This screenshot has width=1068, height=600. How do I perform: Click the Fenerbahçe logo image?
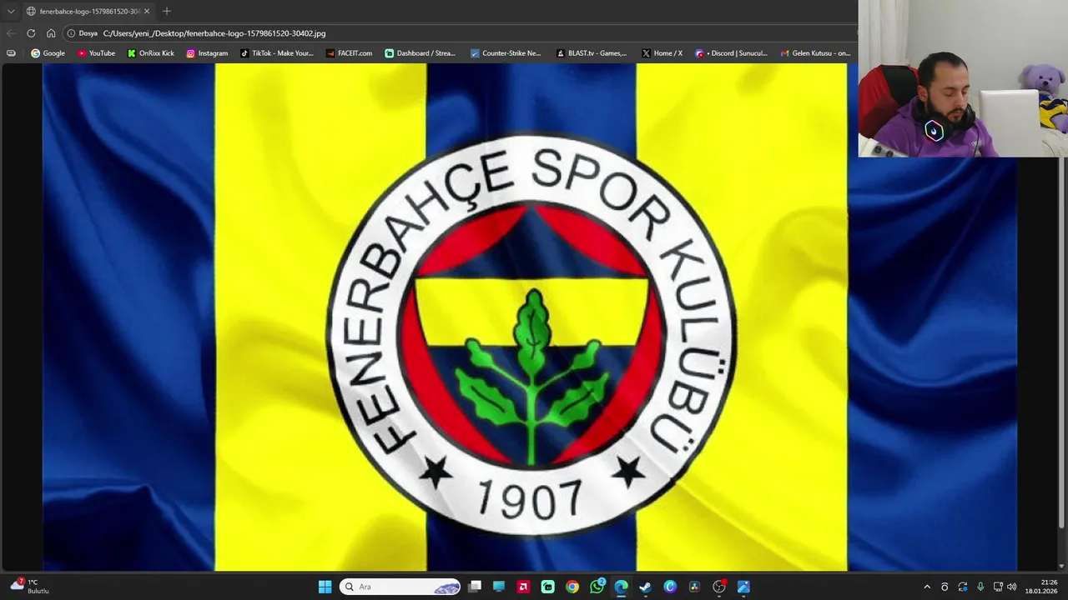coord(530,317)
